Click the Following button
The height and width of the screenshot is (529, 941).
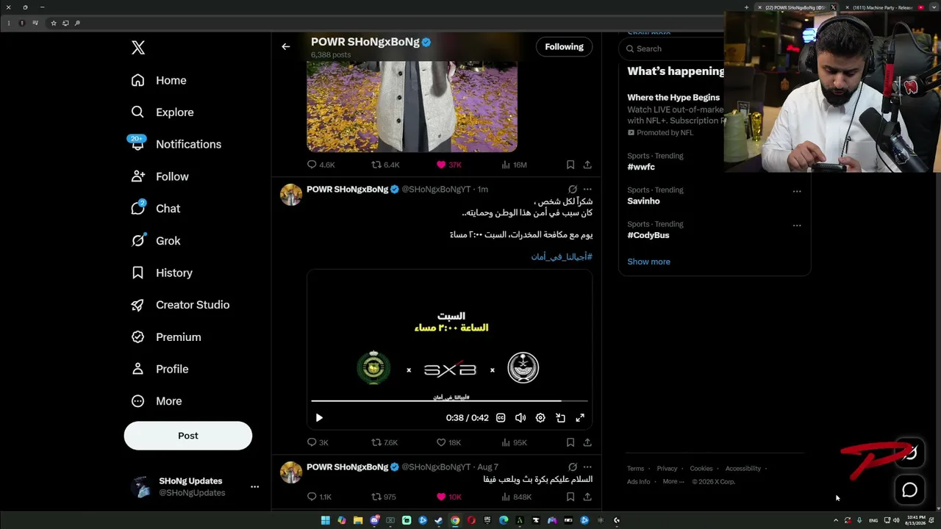(x=564, y=47)
